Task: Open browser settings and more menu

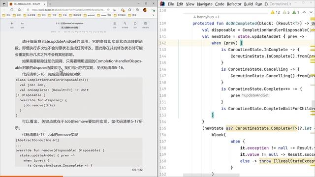Action: 154,10
